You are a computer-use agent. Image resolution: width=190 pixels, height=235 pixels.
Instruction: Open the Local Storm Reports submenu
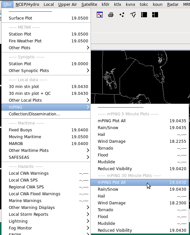46,214
